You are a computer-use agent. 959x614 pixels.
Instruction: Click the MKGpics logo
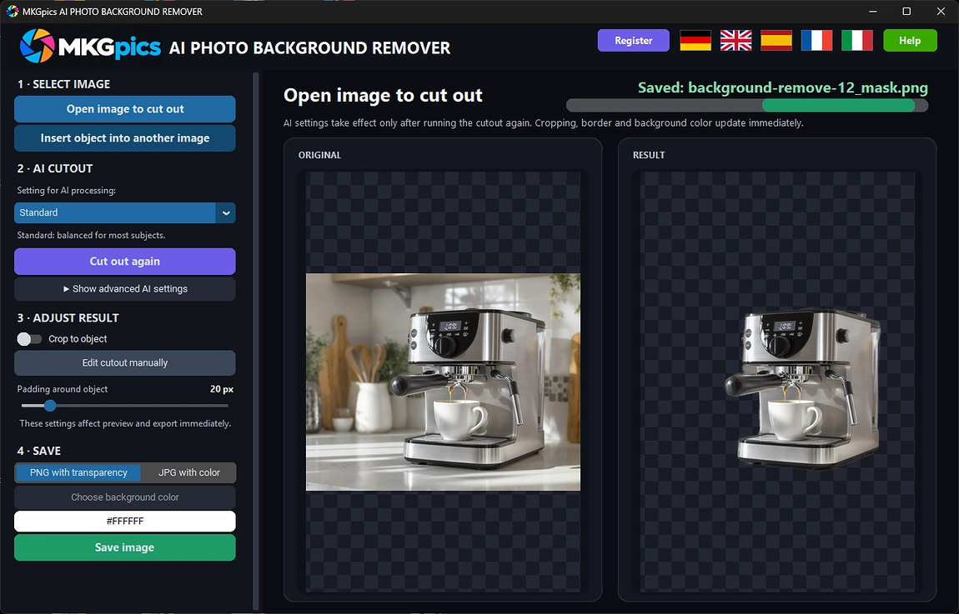click(x=91, y=46)
